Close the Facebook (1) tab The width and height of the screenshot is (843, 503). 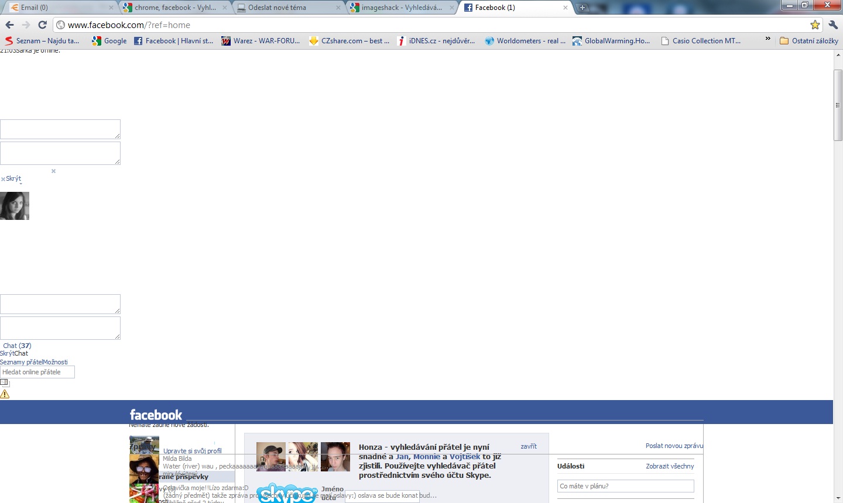pos(566,8)
